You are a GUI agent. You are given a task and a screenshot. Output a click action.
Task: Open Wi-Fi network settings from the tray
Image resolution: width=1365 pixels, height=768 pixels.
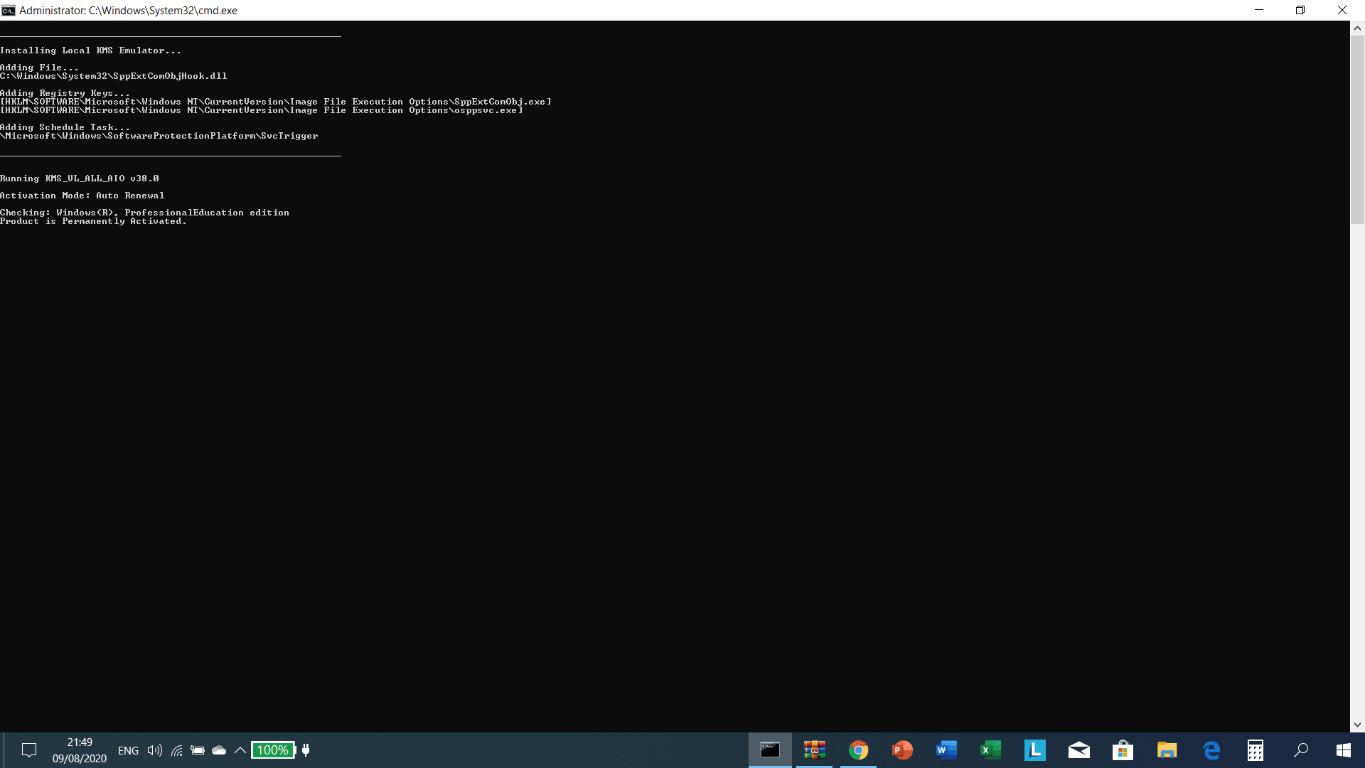coord(176,750)
